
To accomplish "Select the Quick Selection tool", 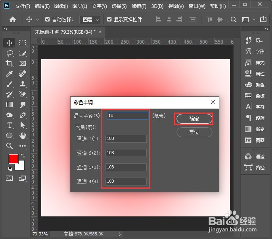I will click(23, 53).
